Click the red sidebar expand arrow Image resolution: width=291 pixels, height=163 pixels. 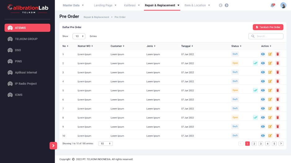pyautogui.click(x=53, y=146)
